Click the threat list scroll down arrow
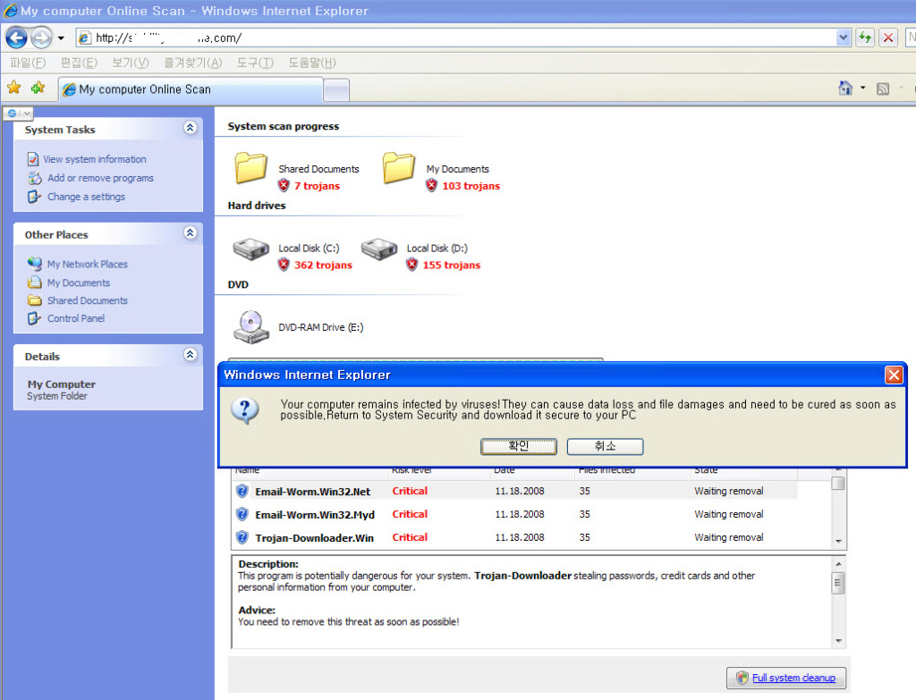 click(839, 541)
